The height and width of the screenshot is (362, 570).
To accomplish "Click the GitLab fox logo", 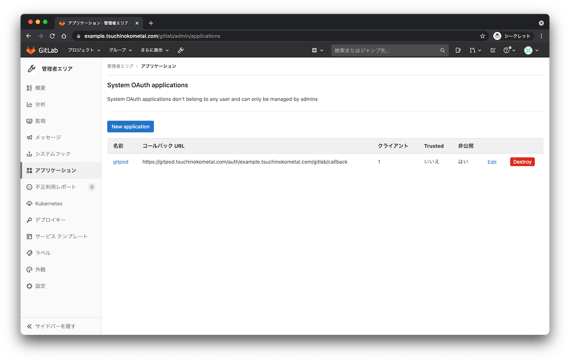I will pos(30,50).
